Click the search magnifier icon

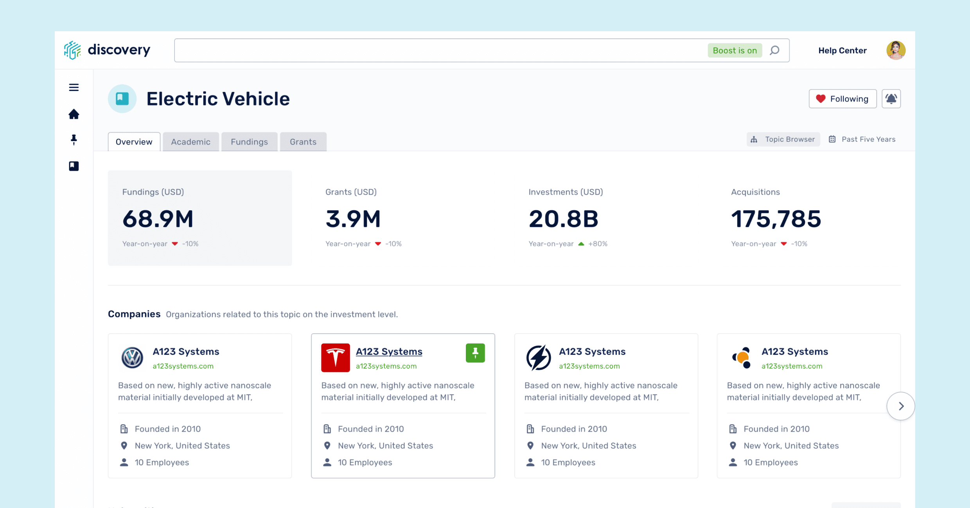774,50
